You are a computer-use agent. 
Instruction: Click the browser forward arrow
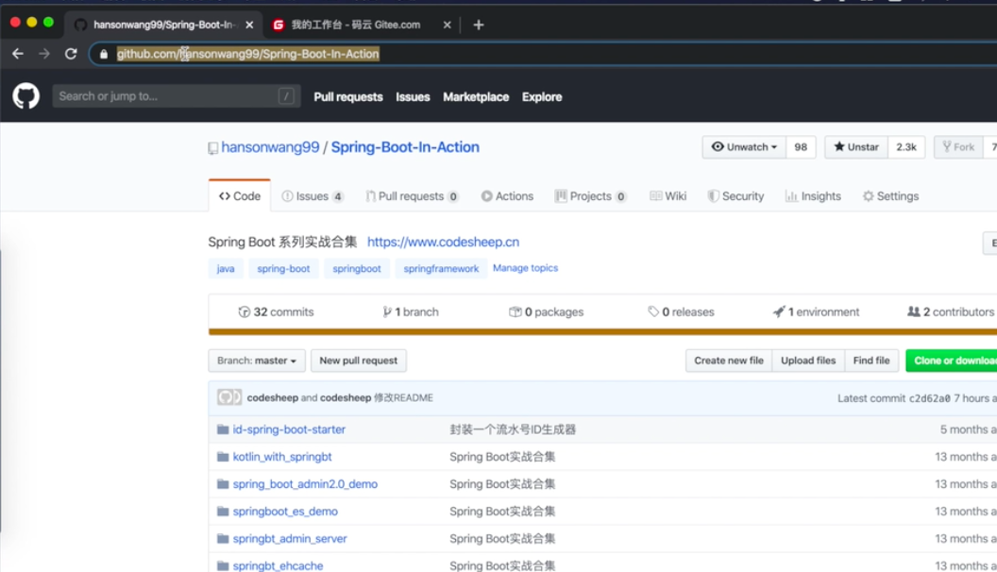[43, 54]
